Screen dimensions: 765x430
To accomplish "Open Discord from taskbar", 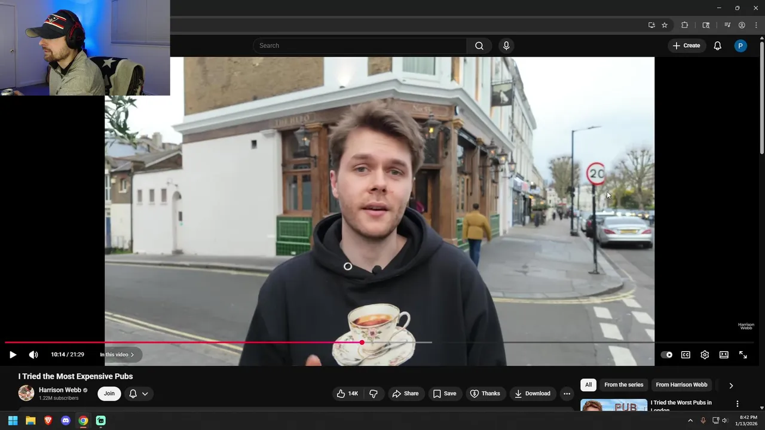I will 66,420.
